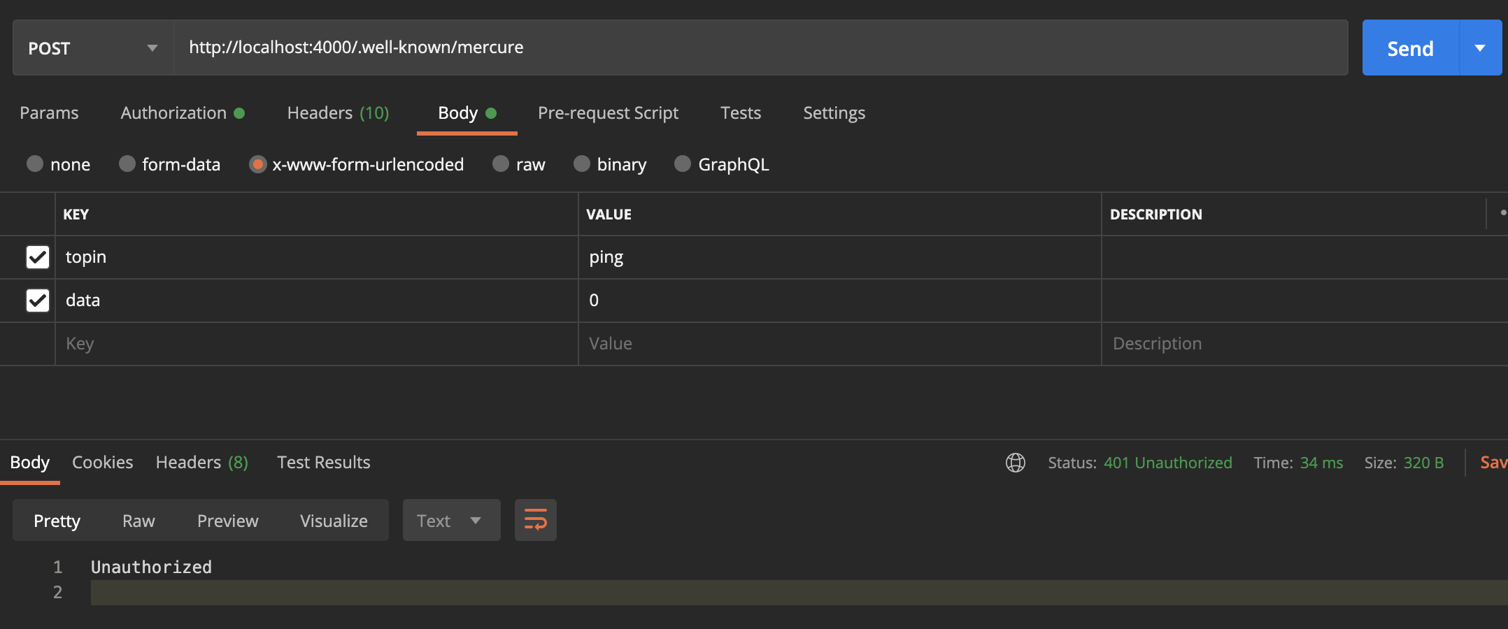Disable the data parameter checkbox
The width and height of the screenshot is (1508, 629).
[37, 301]
